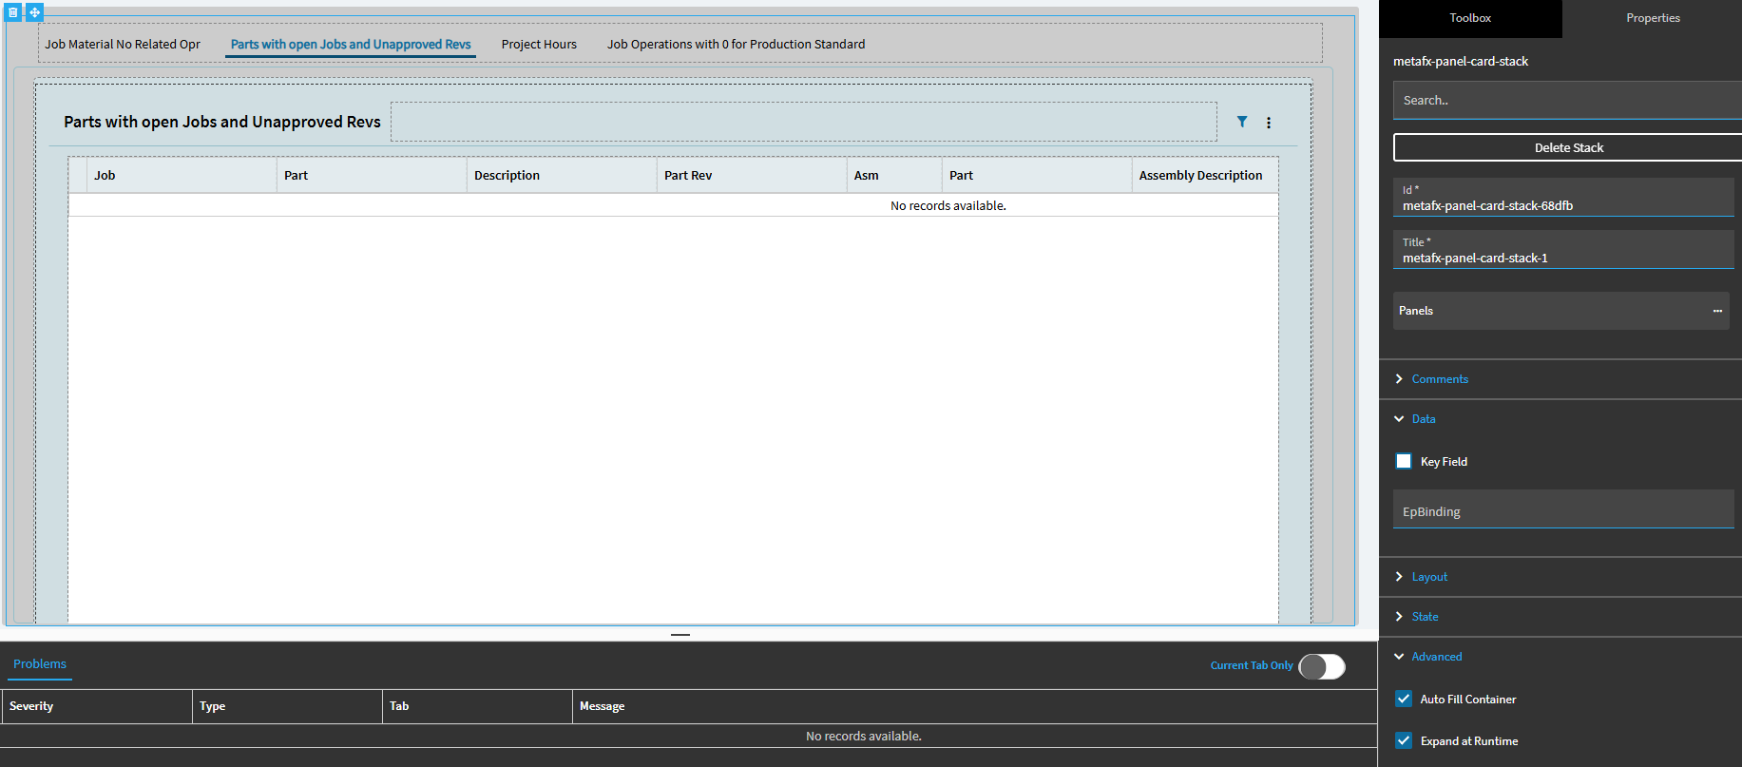Check the Key Field checkbox

[1404, 461]
